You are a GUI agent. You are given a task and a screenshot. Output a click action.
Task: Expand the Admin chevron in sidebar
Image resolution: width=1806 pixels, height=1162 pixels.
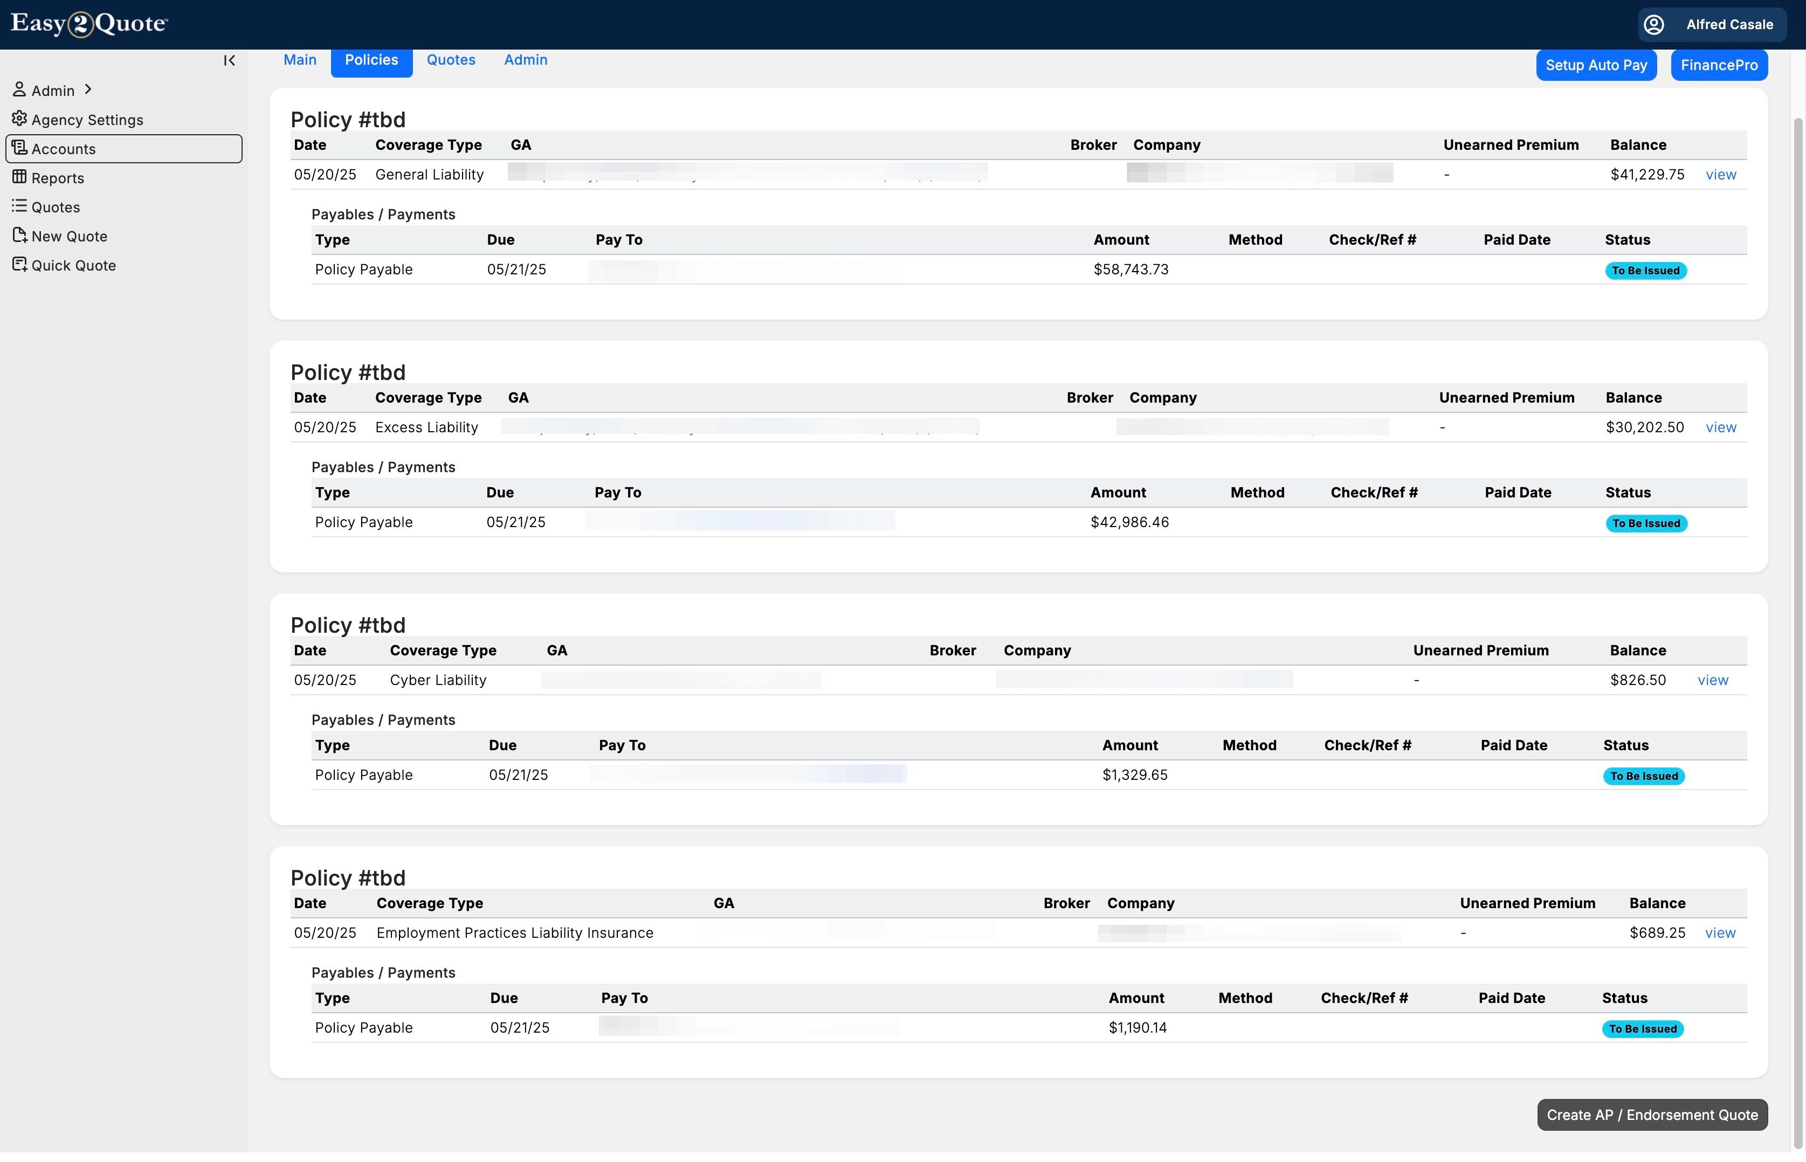click(88, 90)
